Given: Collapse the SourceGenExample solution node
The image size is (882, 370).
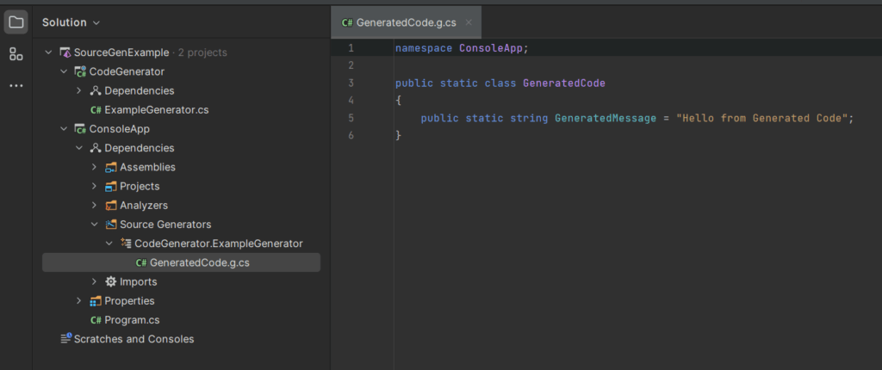Looking at the screenshot, I should 49,52.
